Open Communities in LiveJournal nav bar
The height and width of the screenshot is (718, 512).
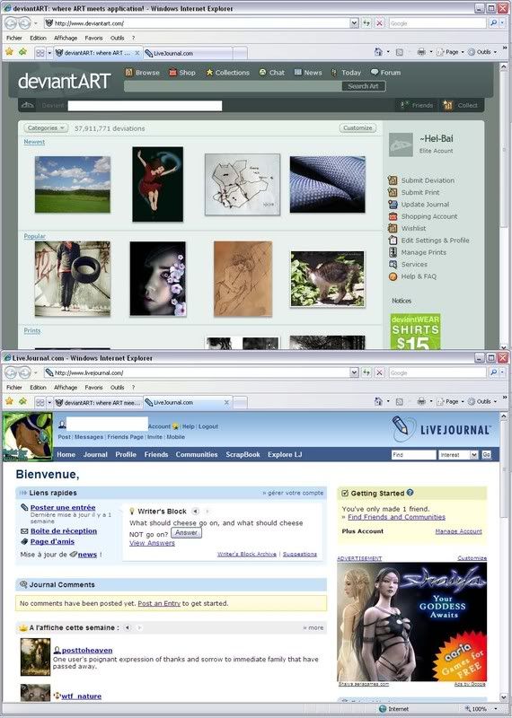tap(197, 454)
